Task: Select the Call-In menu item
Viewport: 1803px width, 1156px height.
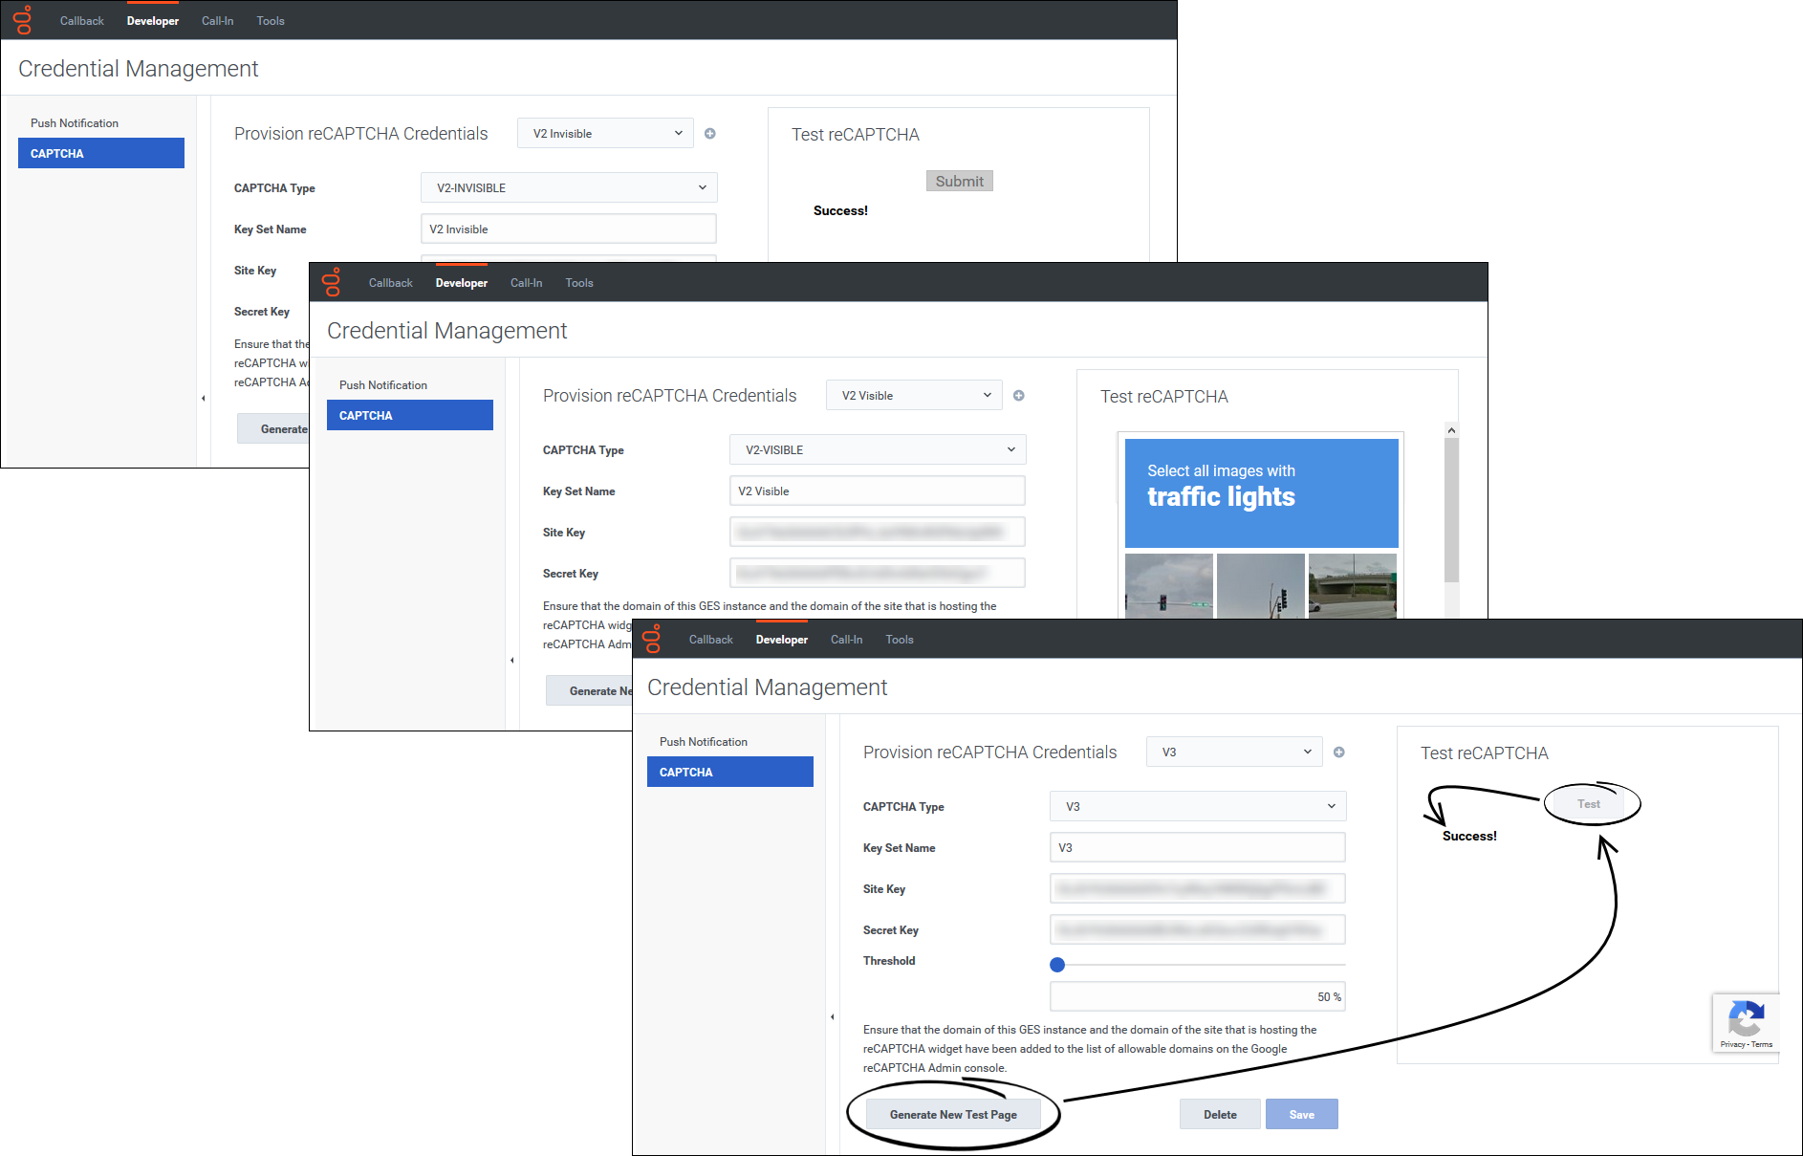Action: pos(846,639)
